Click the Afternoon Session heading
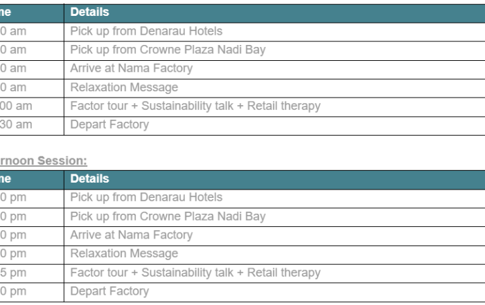Viewport: 485px width, 305px height. click(43, 161)
